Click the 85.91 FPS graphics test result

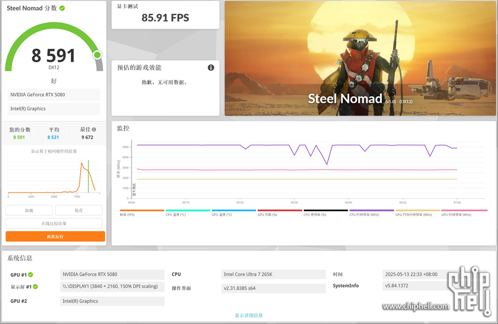(x=165, y=18)
